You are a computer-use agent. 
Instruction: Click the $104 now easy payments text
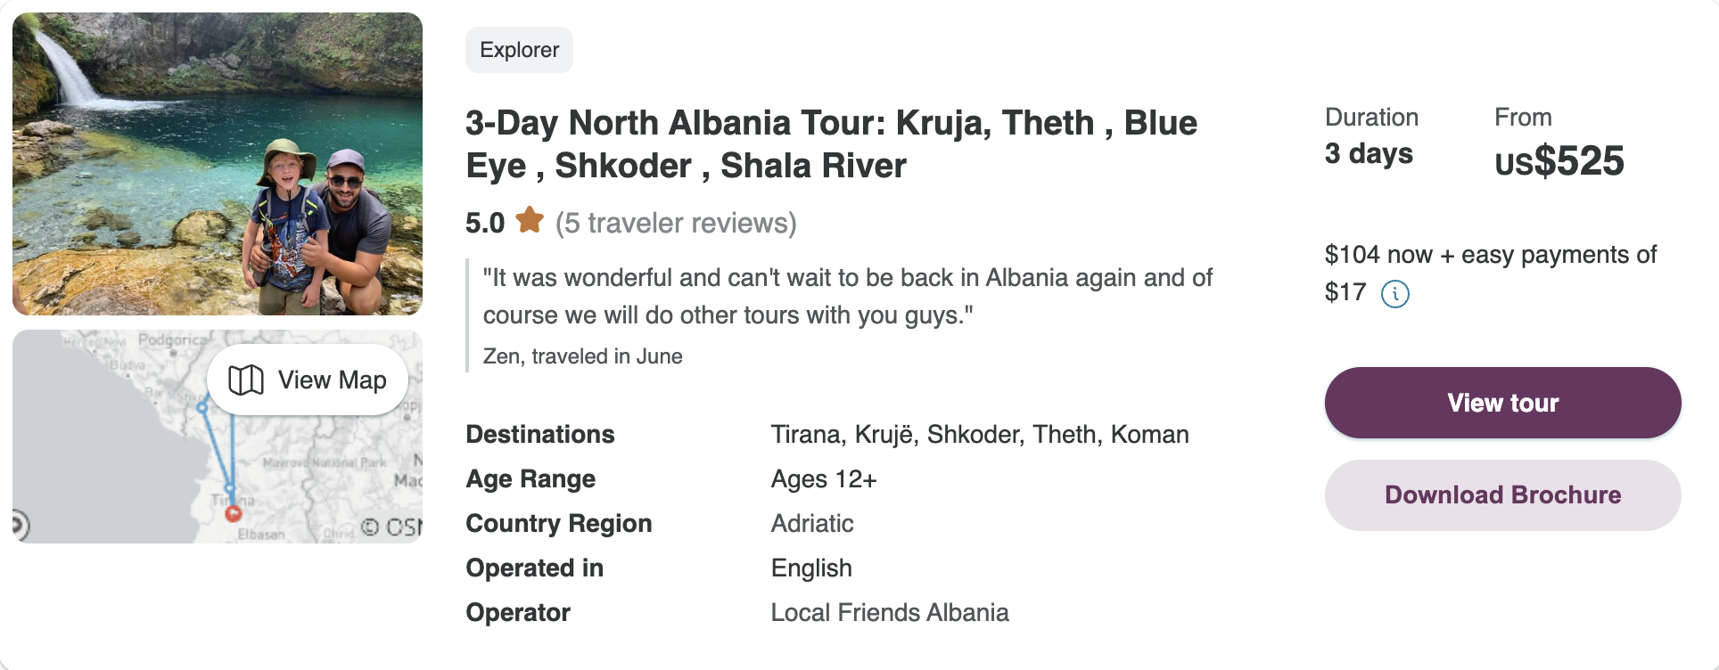1491,273
